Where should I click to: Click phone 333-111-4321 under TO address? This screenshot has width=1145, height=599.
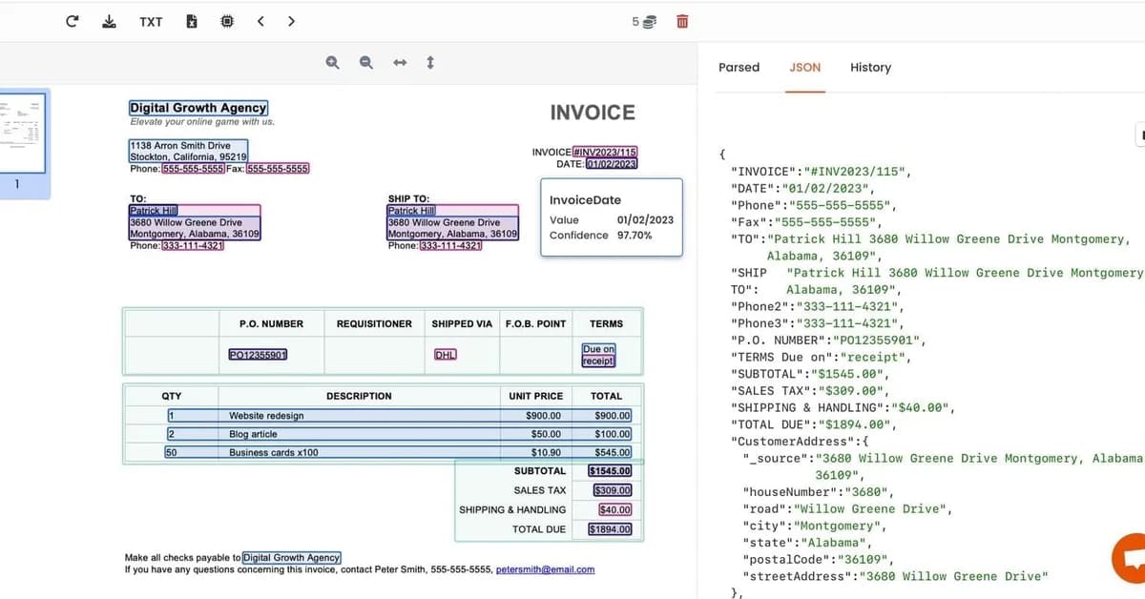pyautogui.click(x=192, y=246)
